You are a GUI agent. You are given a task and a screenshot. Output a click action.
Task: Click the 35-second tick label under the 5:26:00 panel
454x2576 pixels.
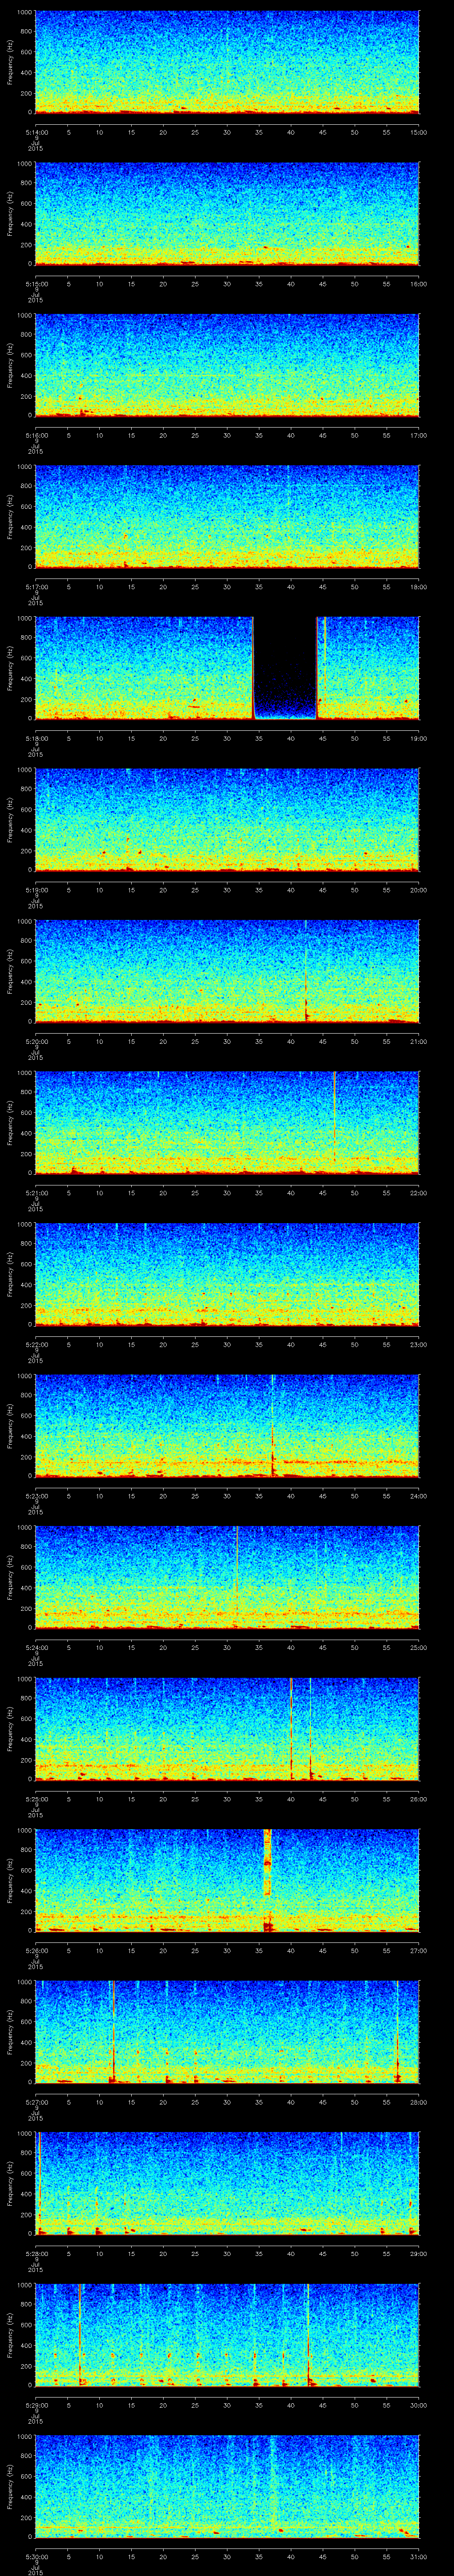click(x=258, y=1950)
